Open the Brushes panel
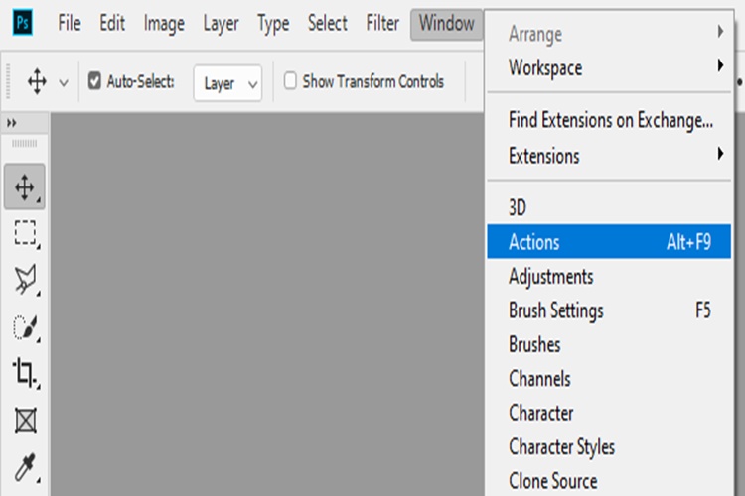This screenshot has width=745, height=496. (609, 344)
